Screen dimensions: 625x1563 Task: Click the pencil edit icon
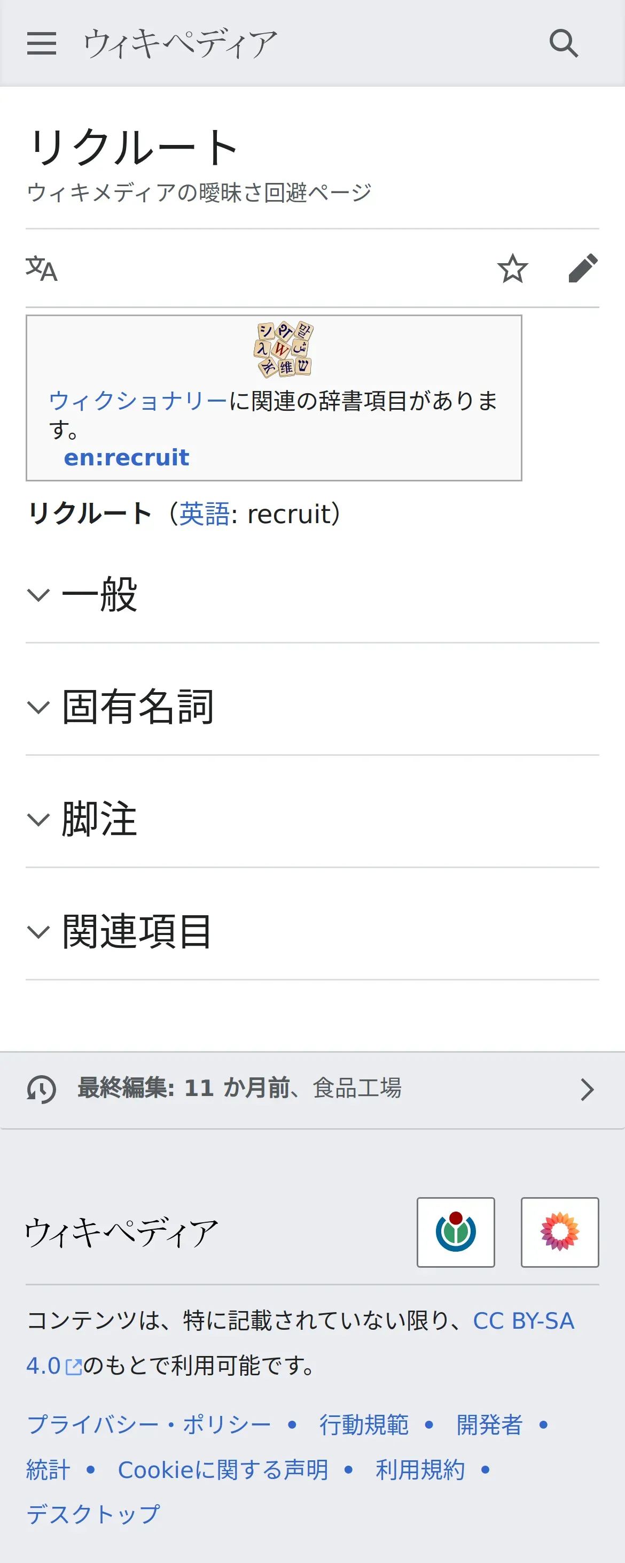click(x=583, y=268)
